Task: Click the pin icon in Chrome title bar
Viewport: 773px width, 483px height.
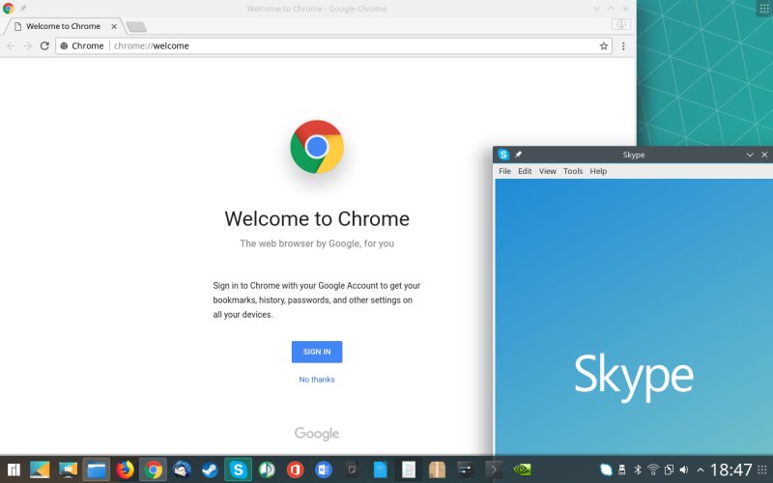Action: tap(23, 9)
